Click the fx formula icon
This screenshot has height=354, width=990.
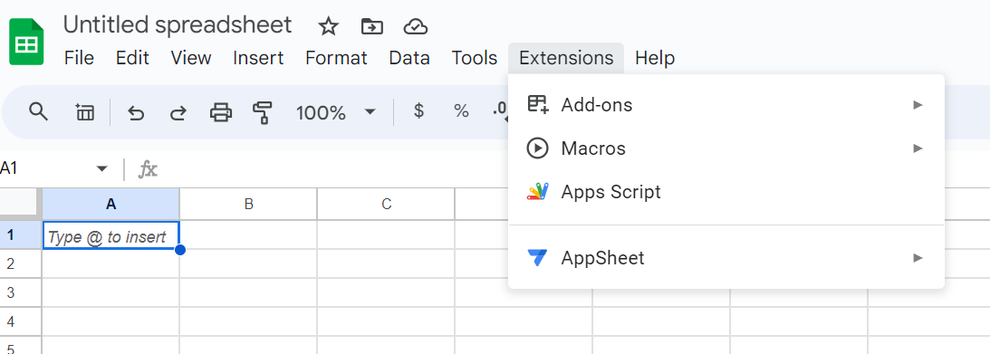coord(148,168)
